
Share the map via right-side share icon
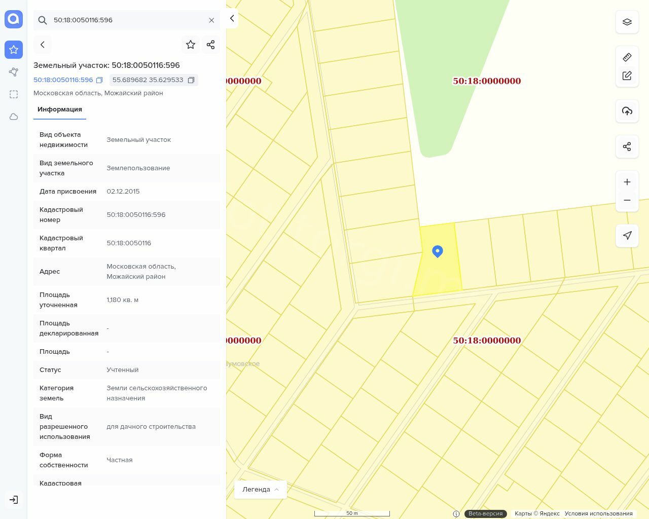coord(627,146)
